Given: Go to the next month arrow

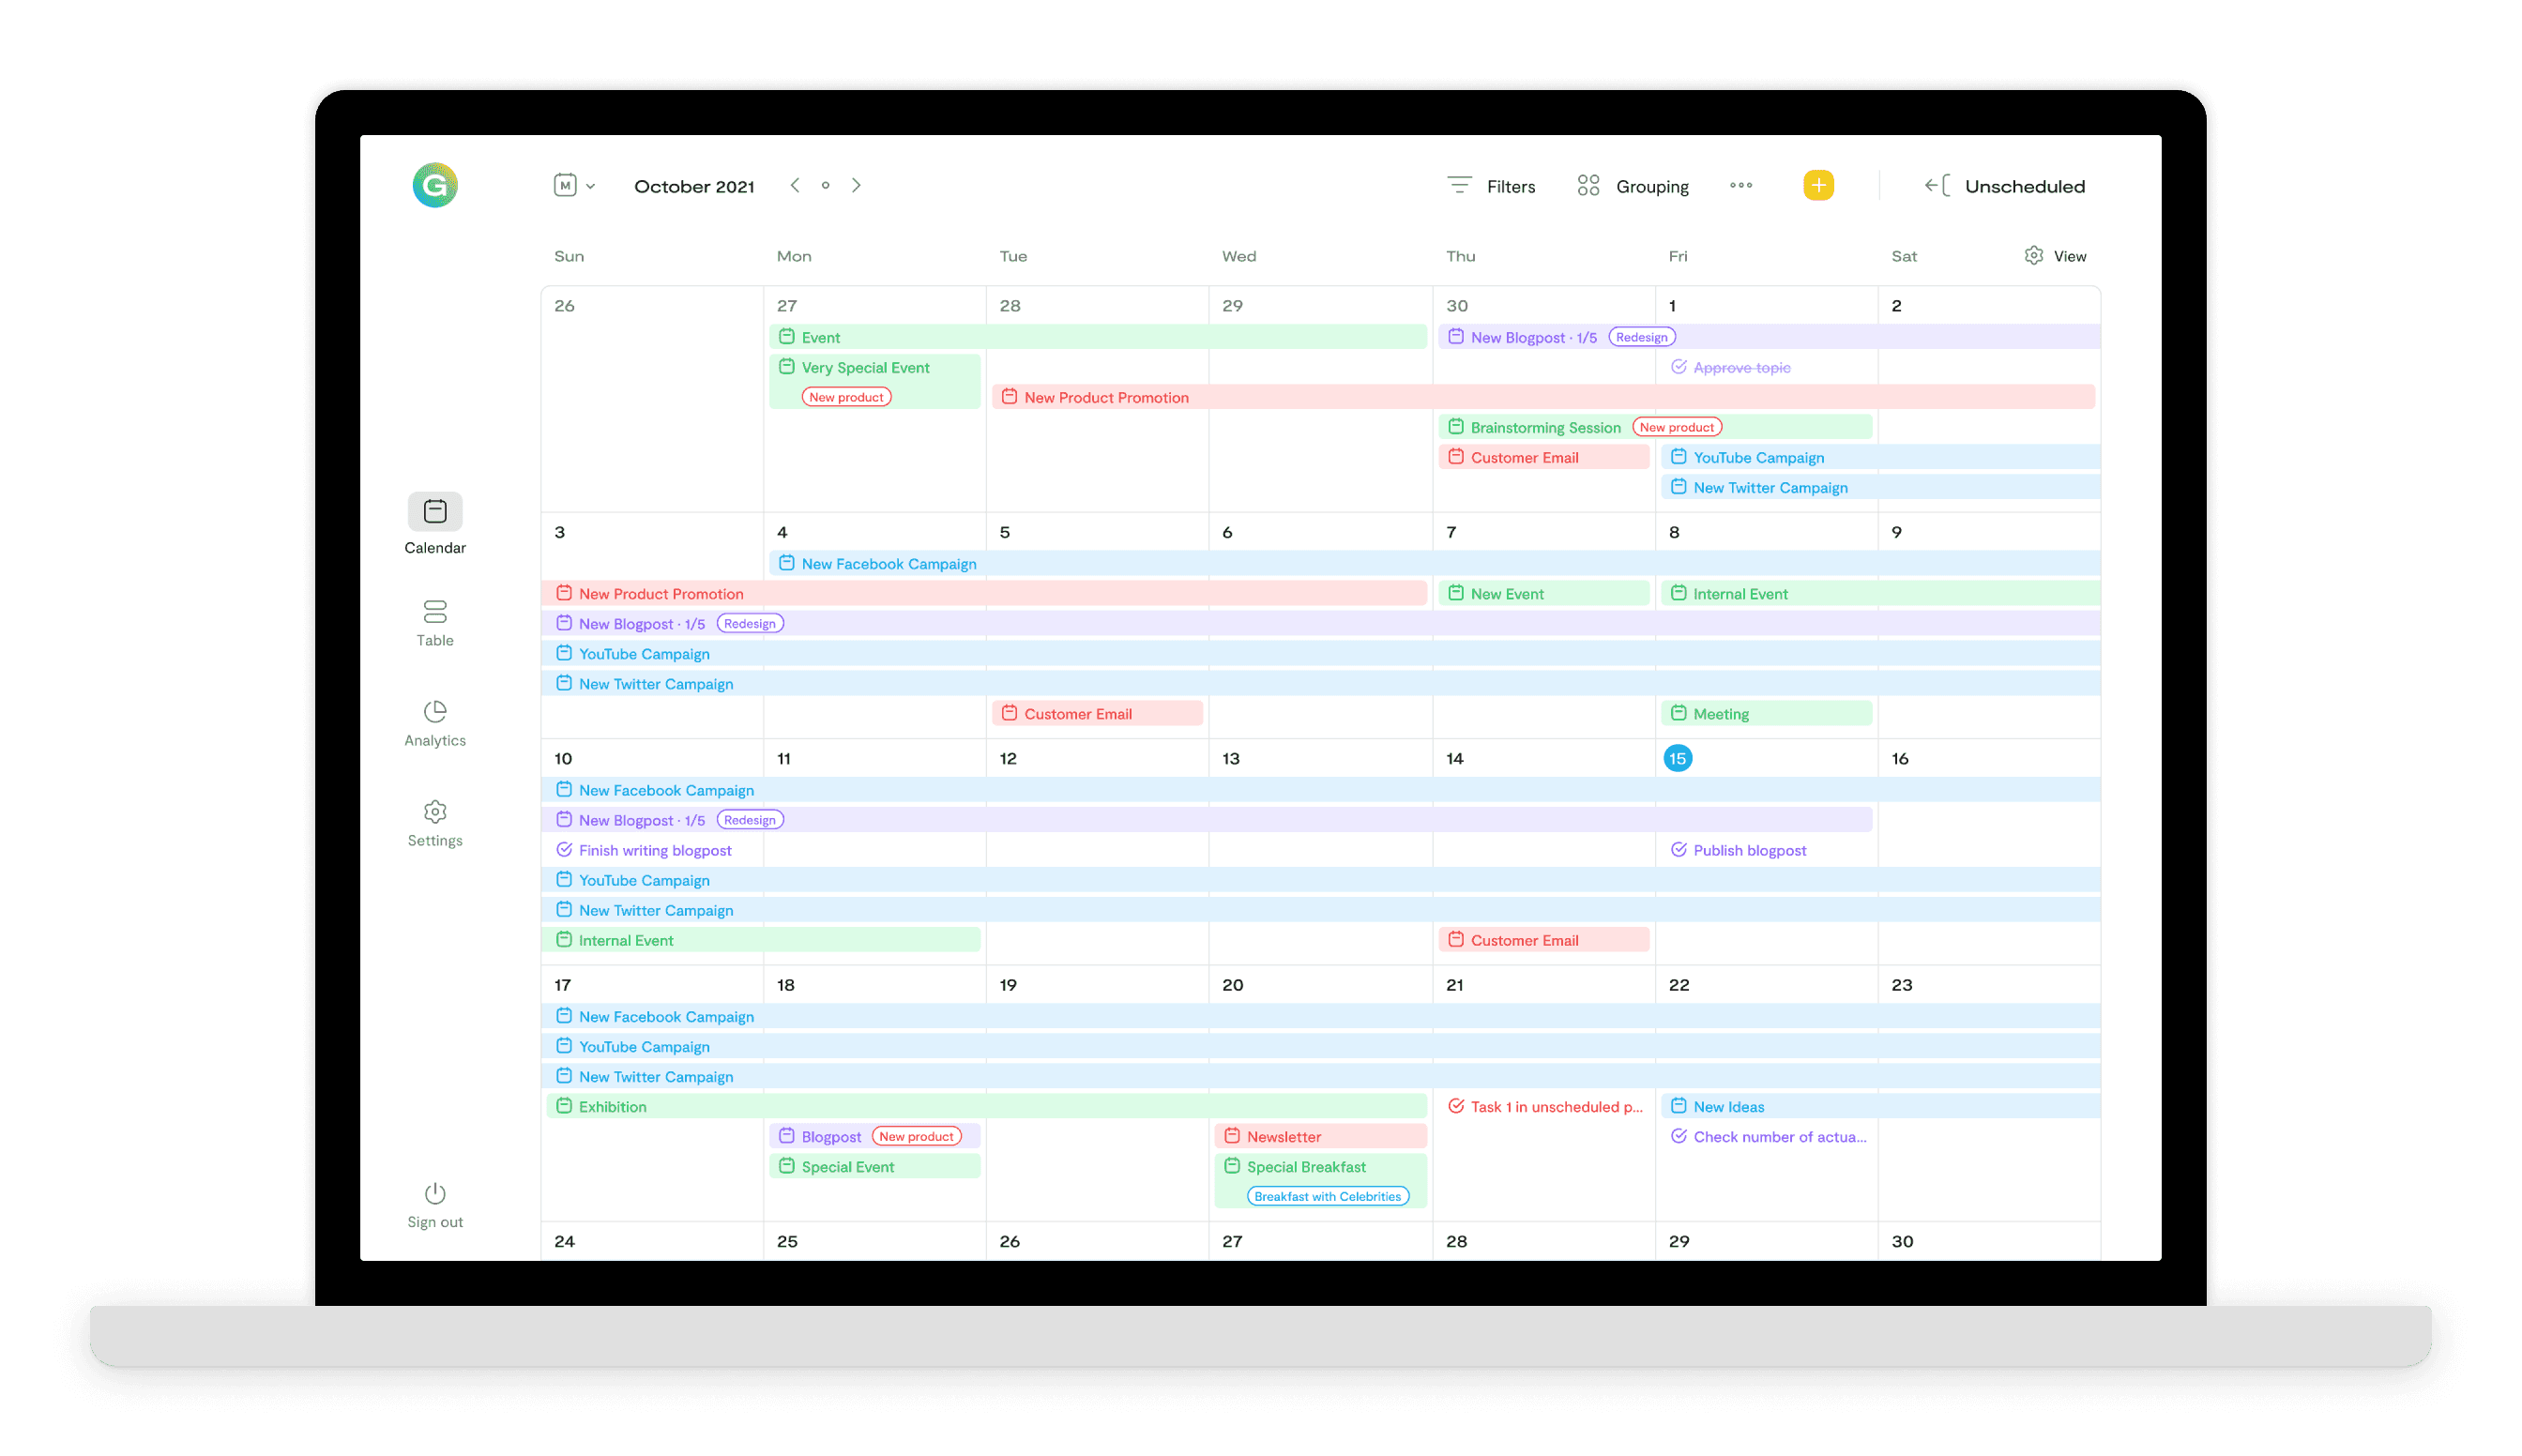Looking at the screenshot, I should [x=856, y=185].
